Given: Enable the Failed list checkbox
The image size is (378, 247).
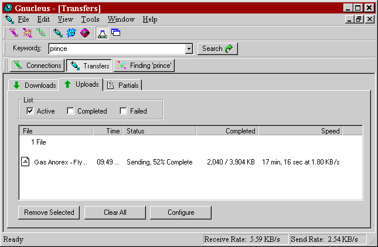Looking at the screenshot, I should point(123,111).
